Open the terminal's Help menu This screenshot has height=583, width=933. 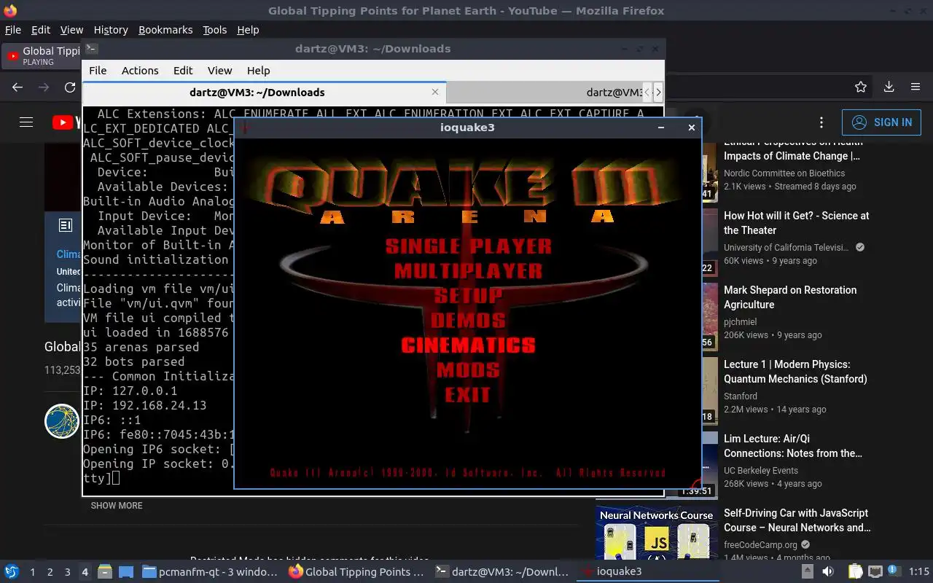[x=258, y=71]
